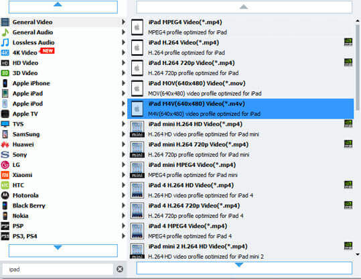The width and height of the screenshot is (361, 279).
Task: Select iPad MPEG4 Video(*.mp4) profile
Action: pos(240,27)
